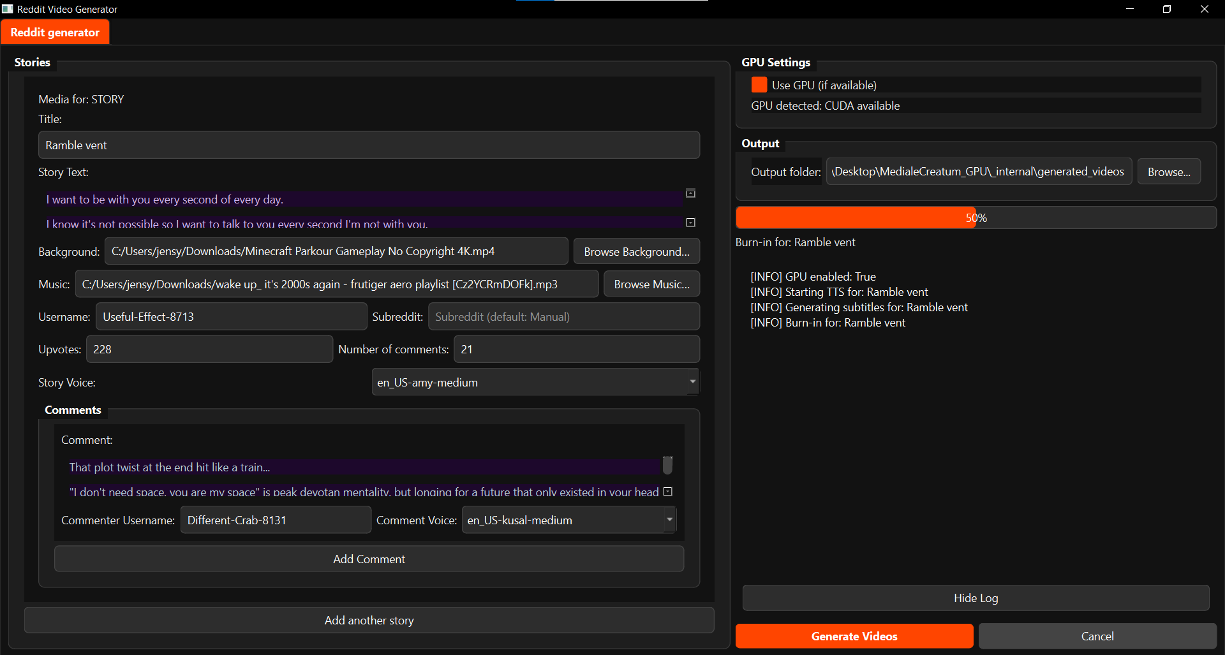The image size is (1225, 655).
Task: Click Browse output folder button
Action: (1169, 172)
